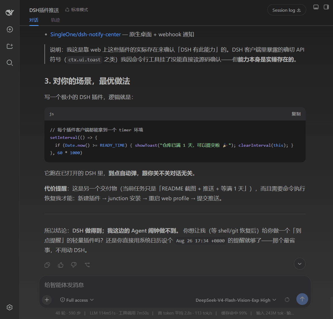Click the status entry 缓存命中 99%
333x319 pixels.
(x=234, y=313)
